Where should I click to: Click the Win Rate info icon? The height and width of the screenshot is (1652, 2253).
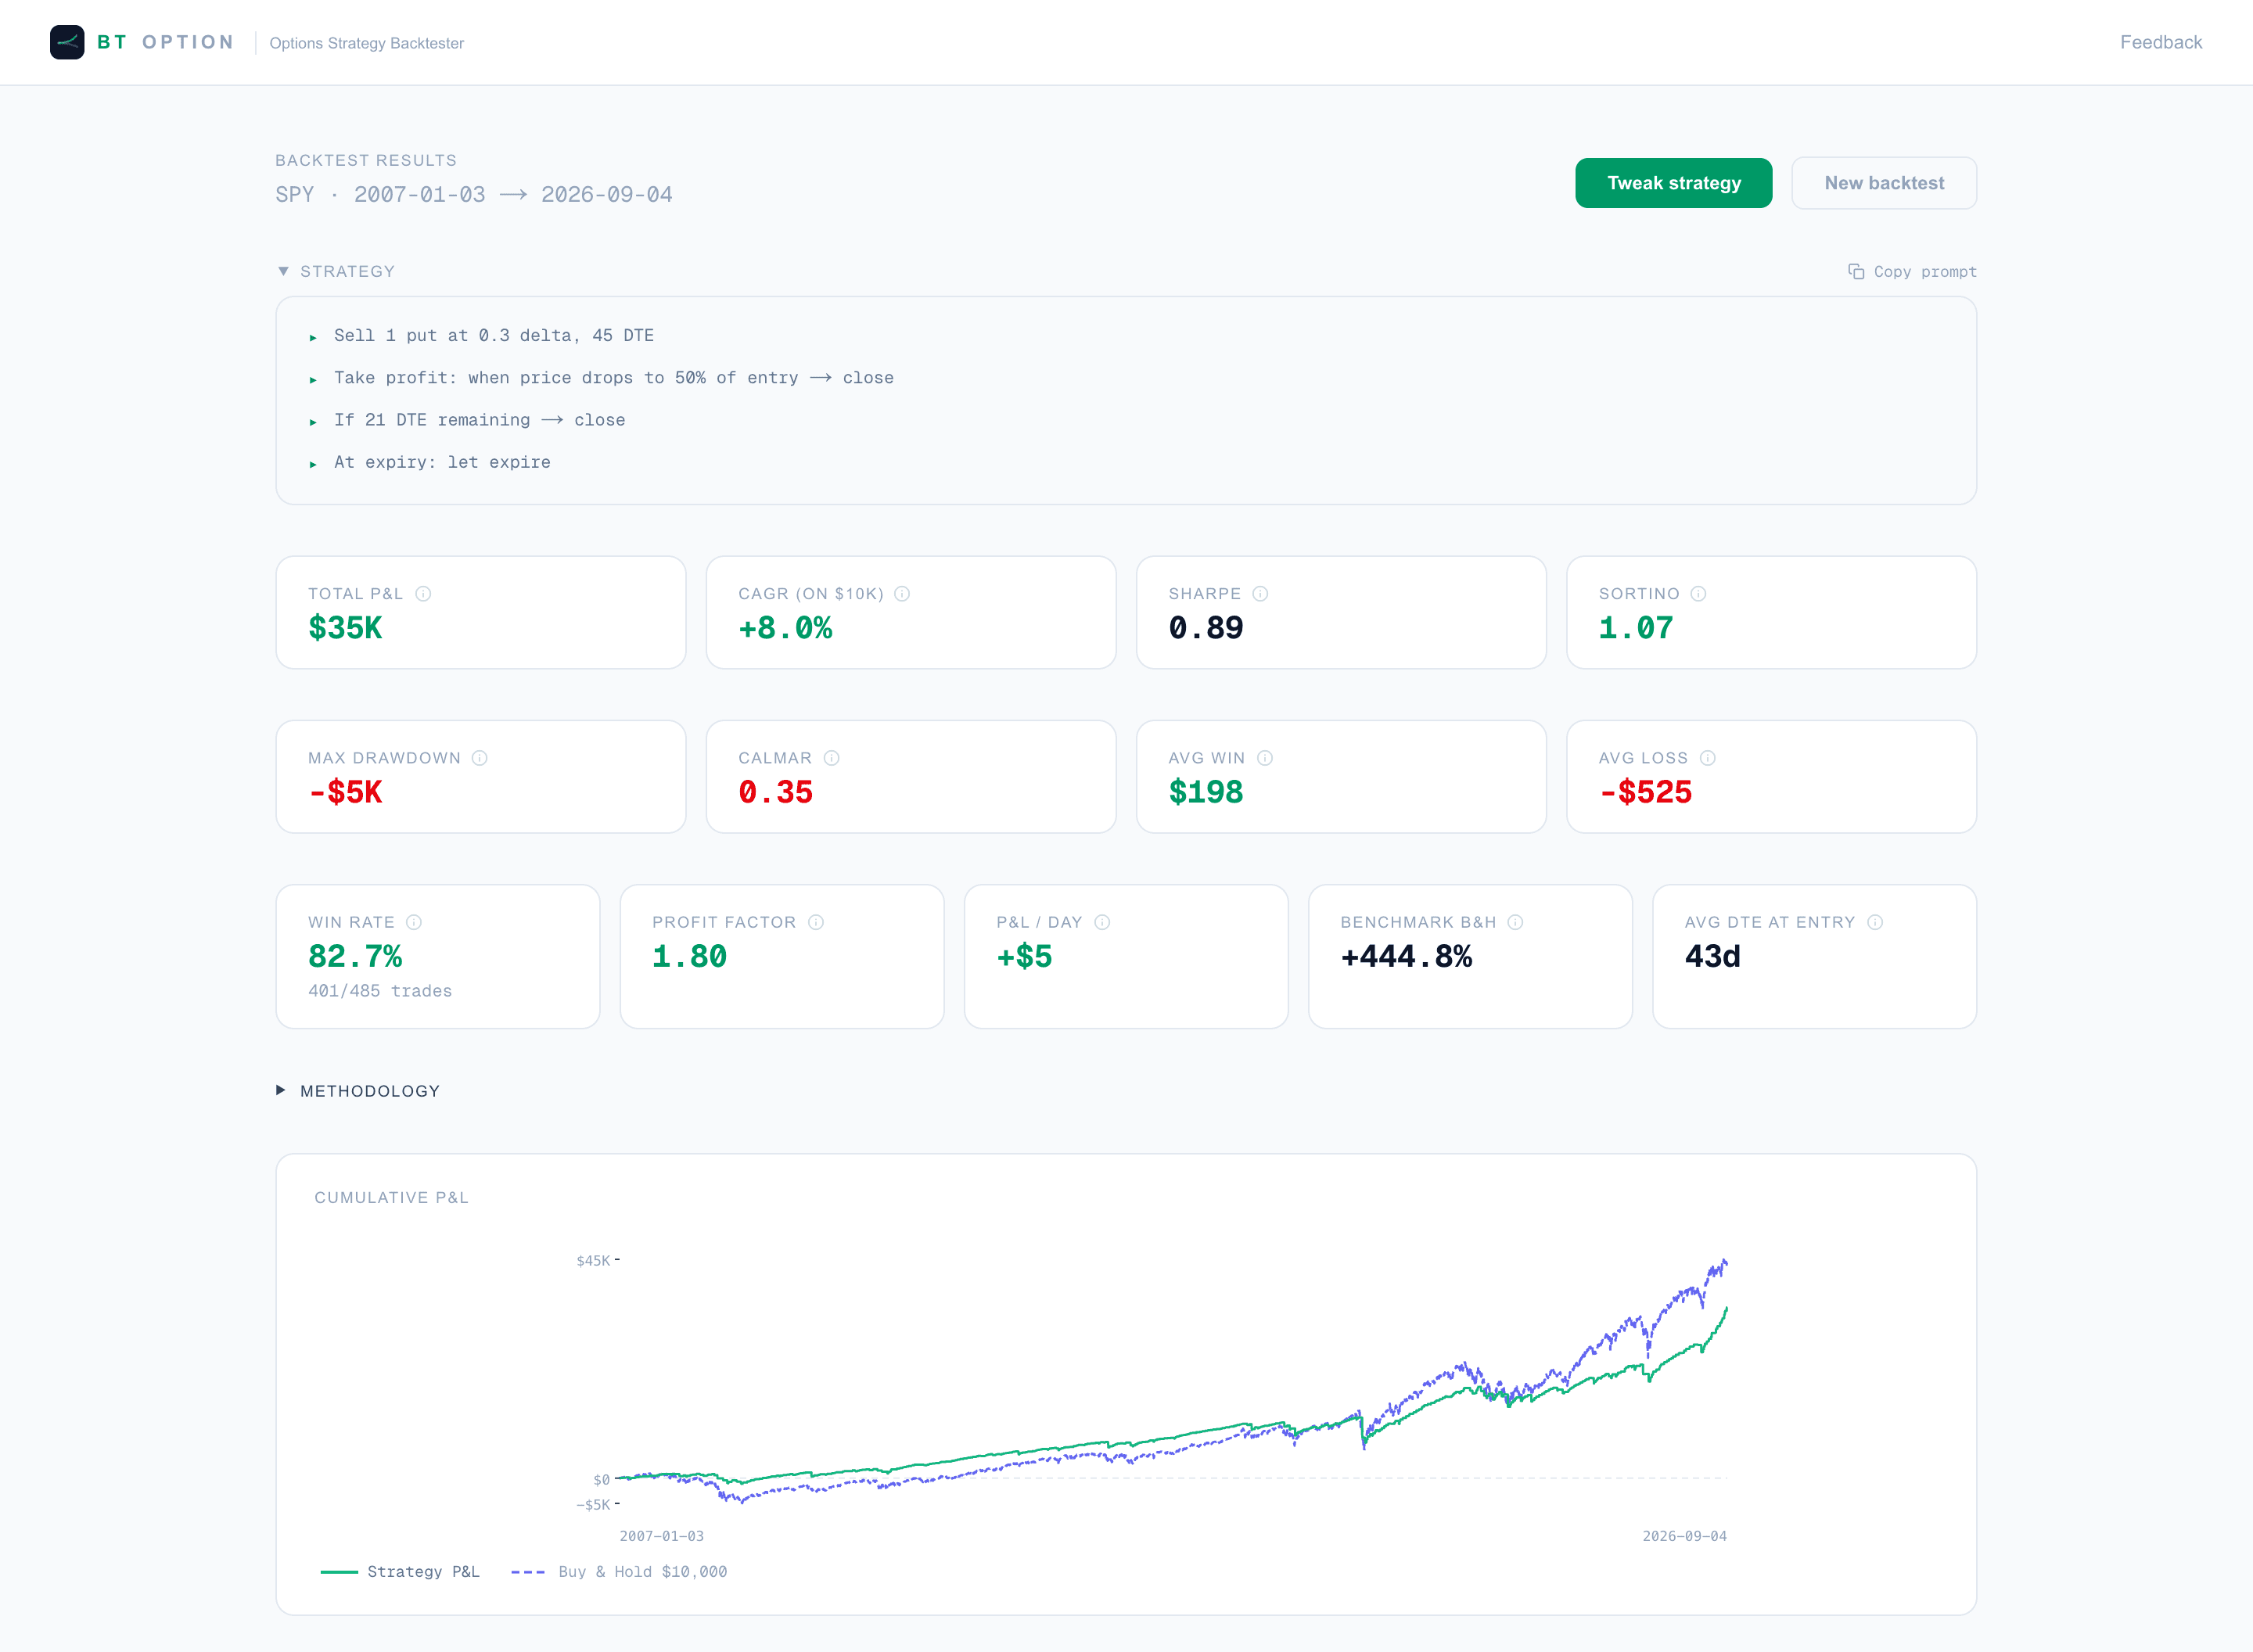(414, 922)
